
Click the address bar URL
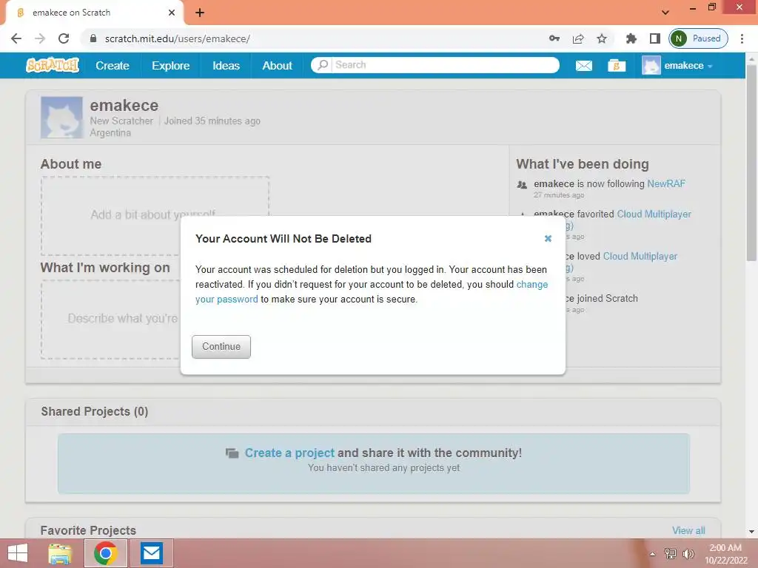[x=178, y=38]
